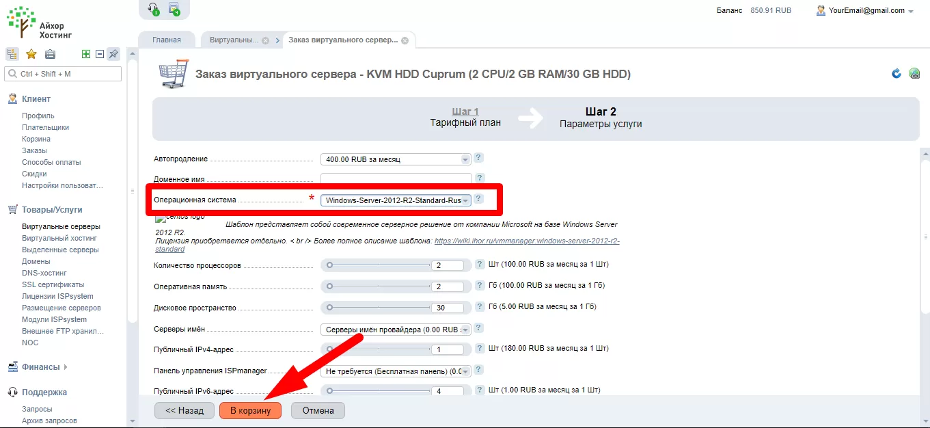This screenshot has height=428, width=930.
Task: Click the В корзину button
Action: pos(250,410)
